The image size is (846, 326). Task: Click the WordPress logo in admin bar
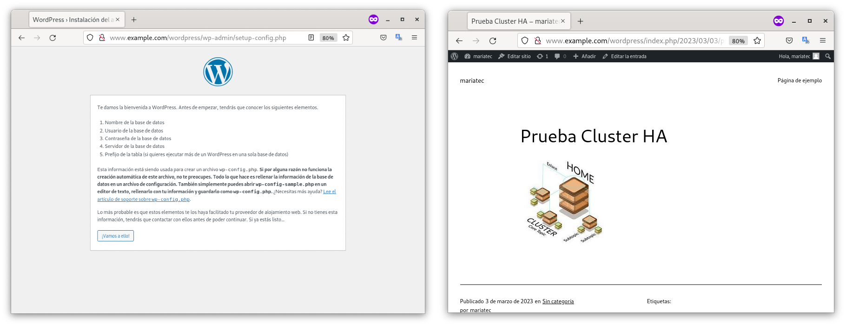coord(455,56)
